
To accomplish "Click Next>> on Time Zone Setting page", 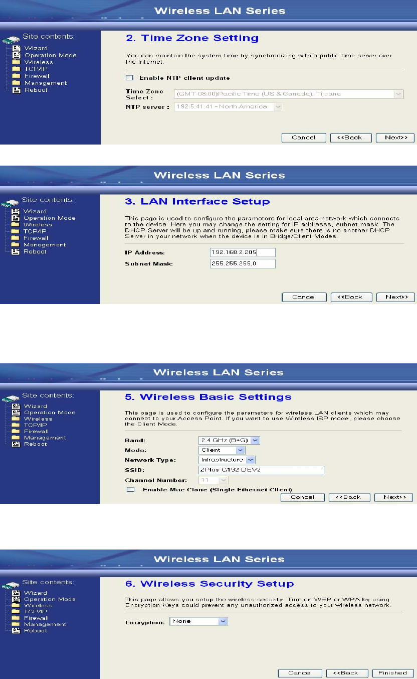I will pyautogui.click(x=395, y=138).
